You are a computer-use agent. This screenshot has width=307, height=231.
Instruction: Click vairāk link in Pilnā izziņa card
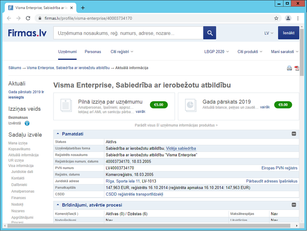click(x=140, y=112)
